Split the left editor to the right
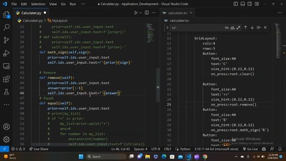The image size is (286, 161). tap(147, 13)
